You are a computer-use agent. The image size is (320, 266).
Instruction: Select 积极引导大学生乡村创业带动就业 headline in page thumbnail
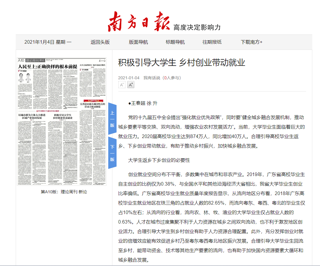coord(63,116)
